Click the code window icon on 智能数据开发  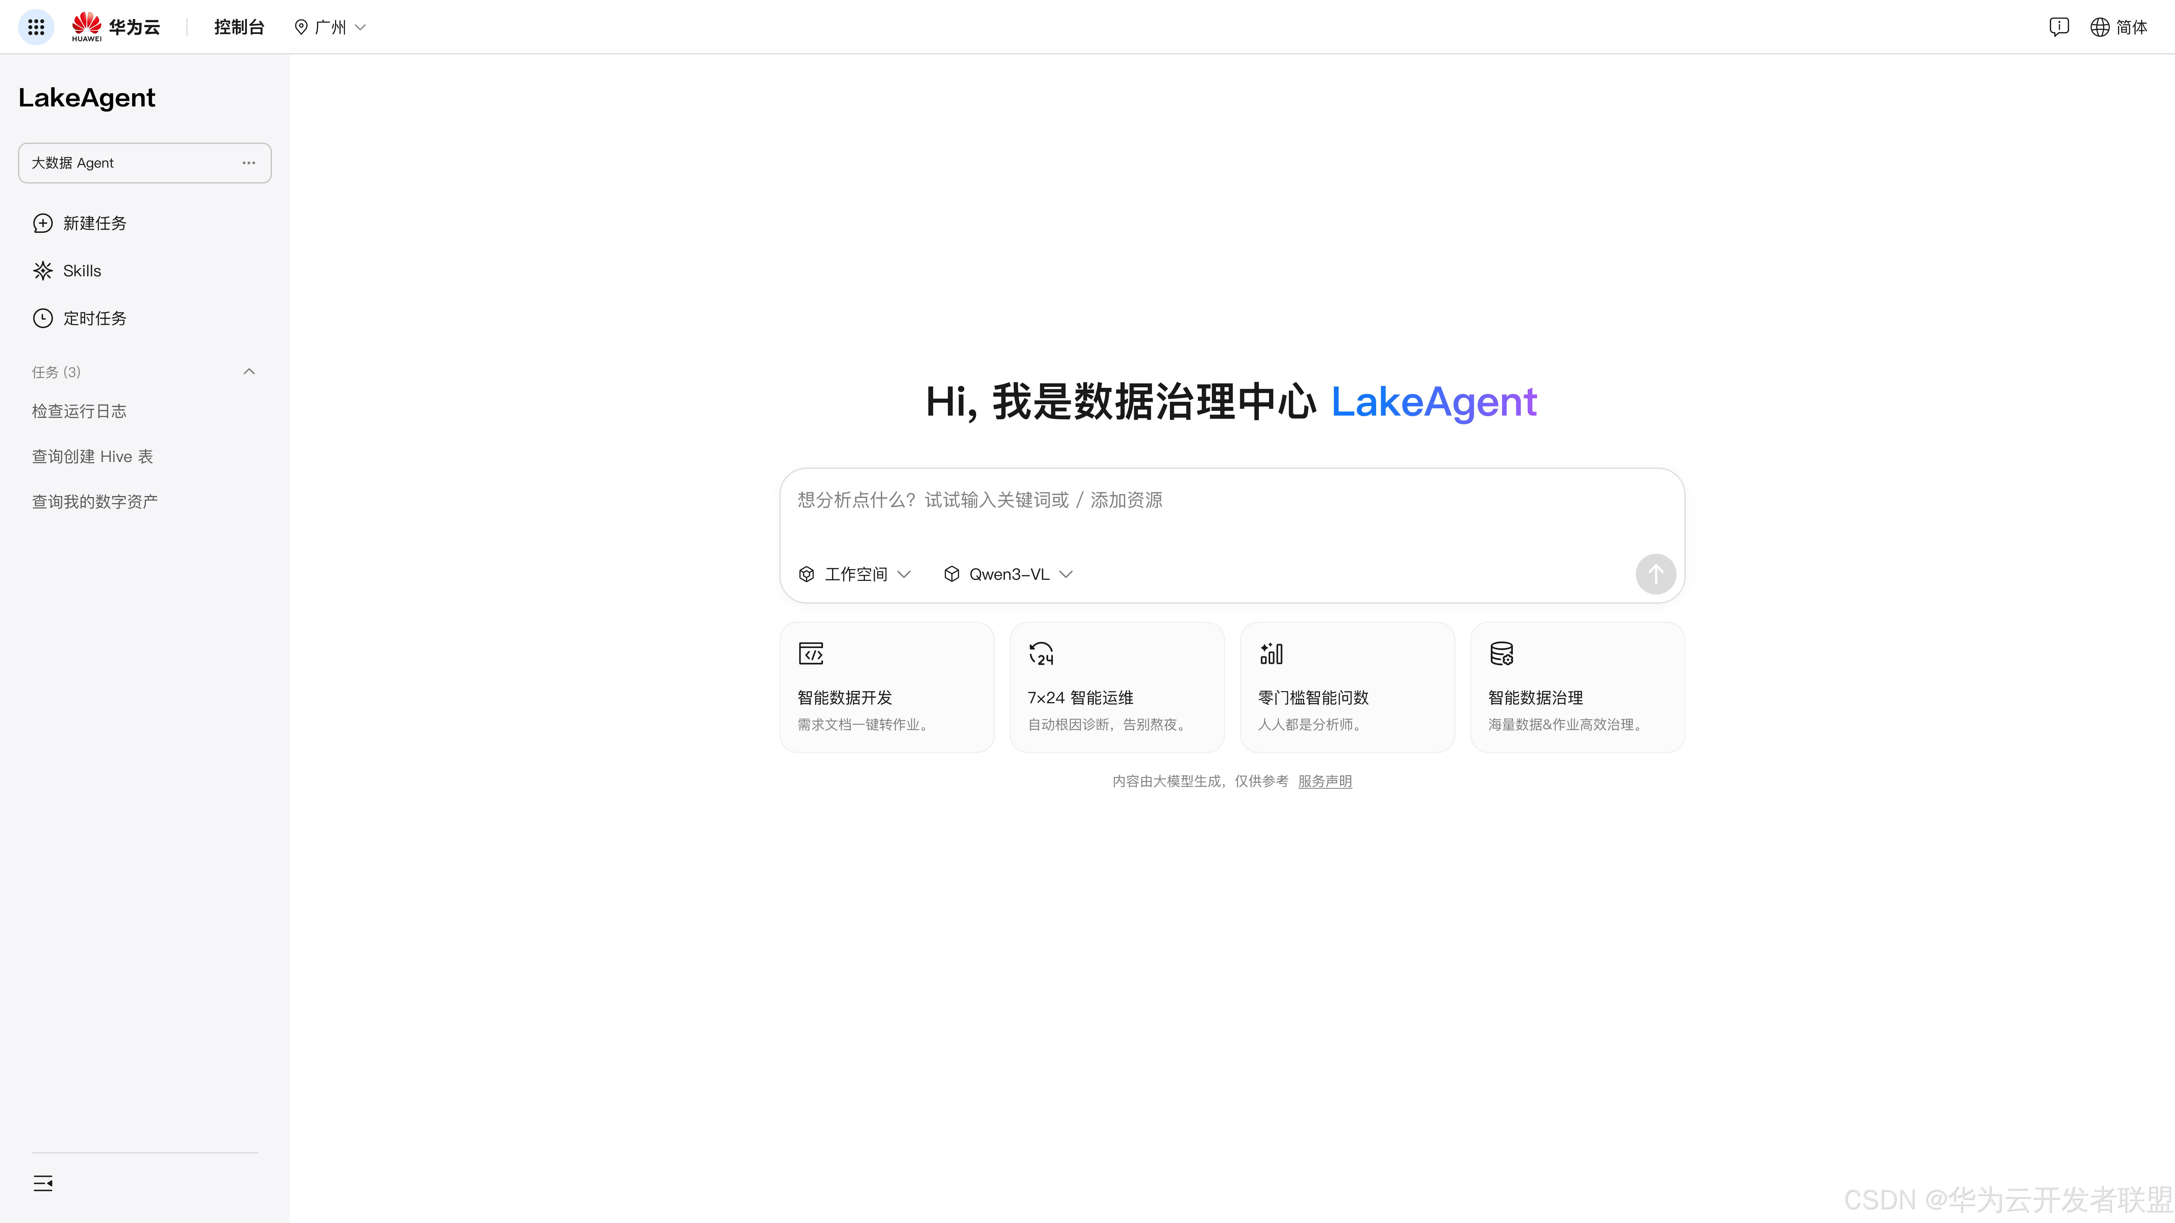click(x=811, y=653)
